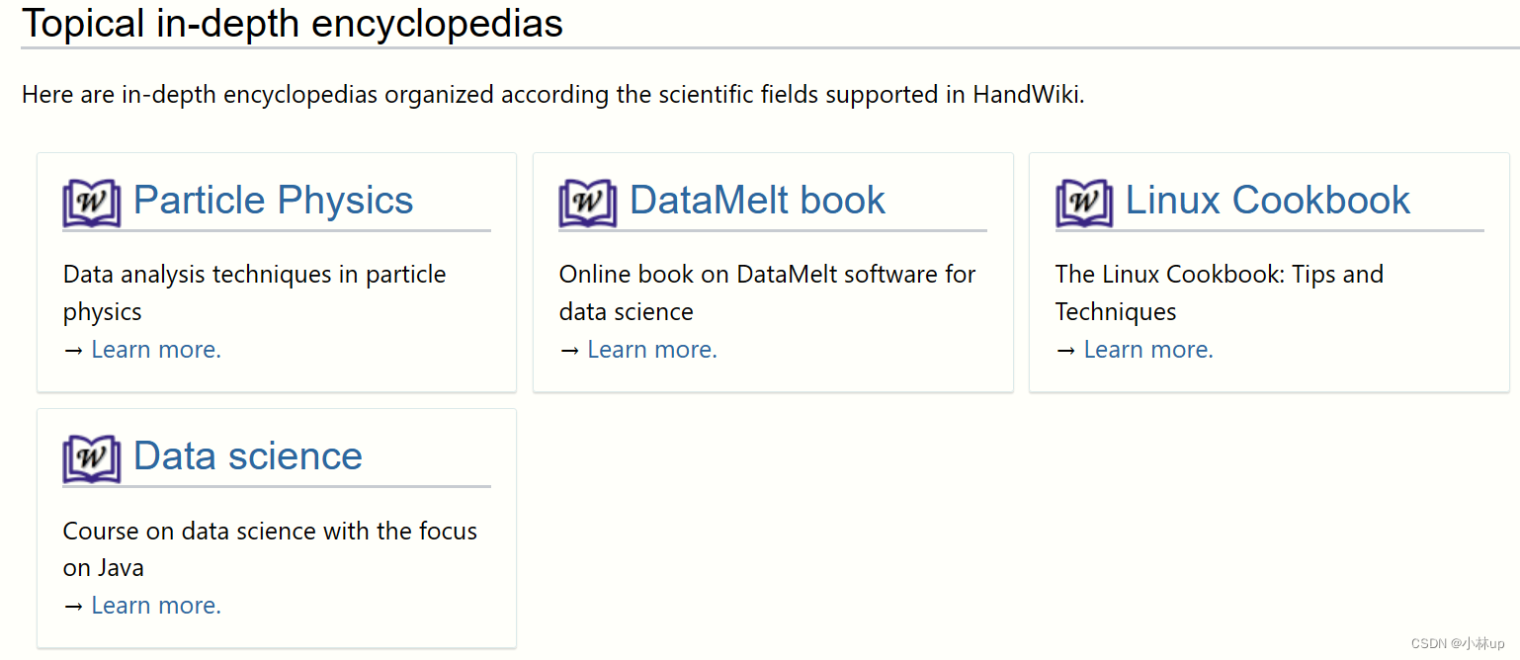1520x660 pixels.
Task: Click the DataMelt book icon
Action: [587, 203]
